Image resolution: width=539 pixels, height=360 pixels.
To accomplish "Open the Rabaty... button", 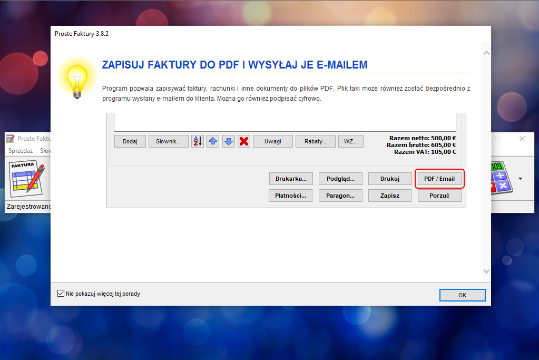I will [x=315, y=141].
